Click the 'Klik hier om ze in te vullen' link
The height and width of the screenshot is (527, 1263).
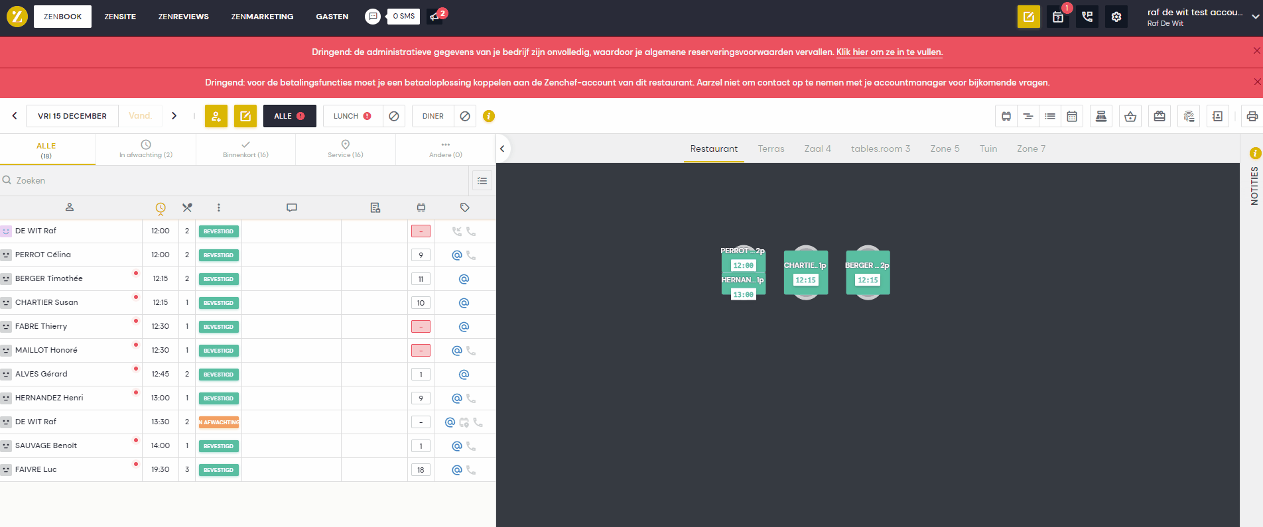pyautogui.click(x=889, y=52)
